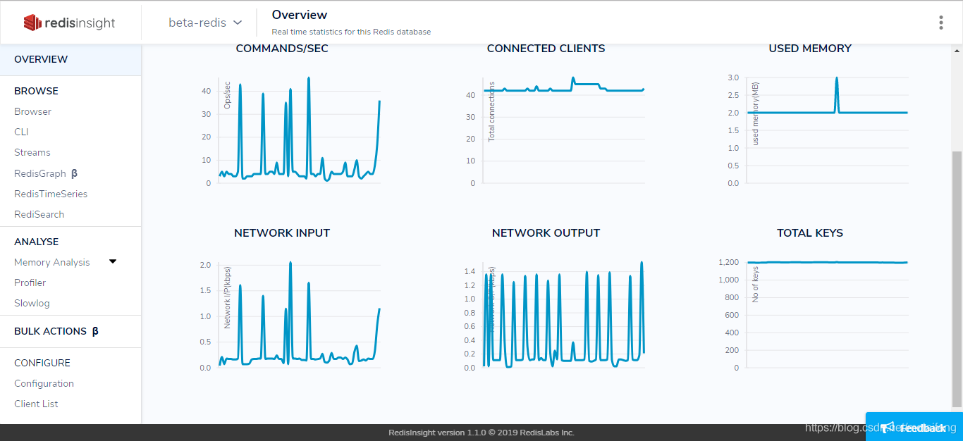The width and height of the screenshot is (963, 441).
Task: Select RediSearch in the sidebar
Action: tap(39, 214)
